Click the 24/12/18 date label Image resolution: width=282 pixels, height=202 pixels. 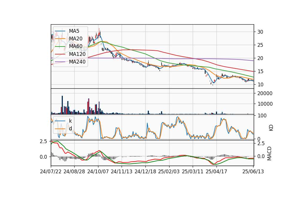pos(145,172)
